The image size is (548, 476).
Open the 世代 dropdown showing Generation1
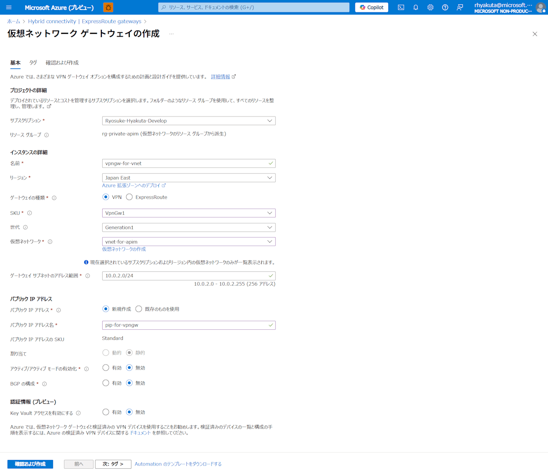189,227
